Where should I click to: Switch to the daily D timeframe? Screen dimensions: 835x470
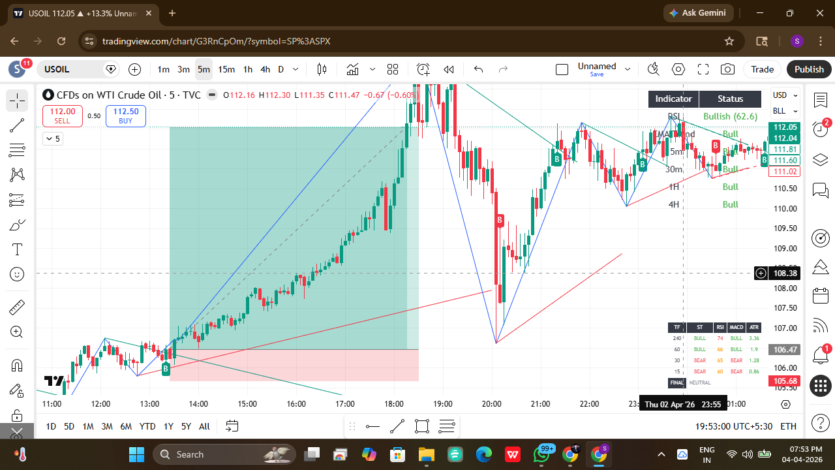pos(281,69)
